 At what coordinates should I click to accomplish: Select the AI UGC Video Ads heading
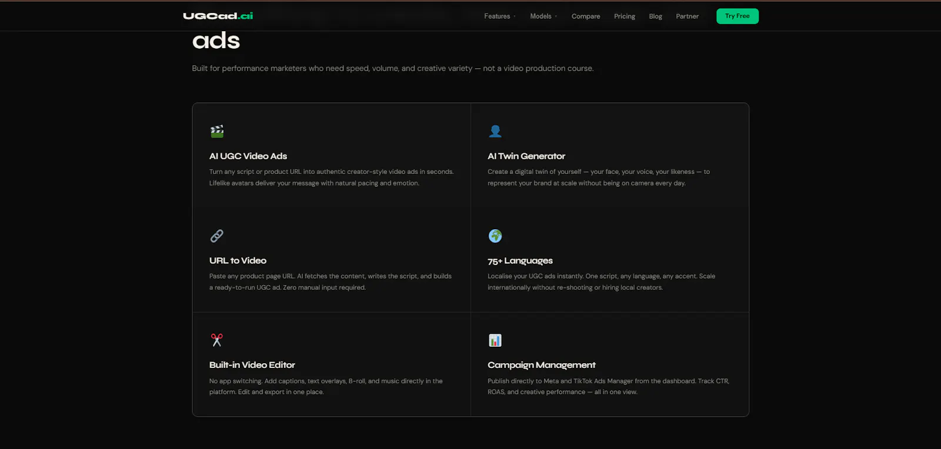[x=248, y=156]
